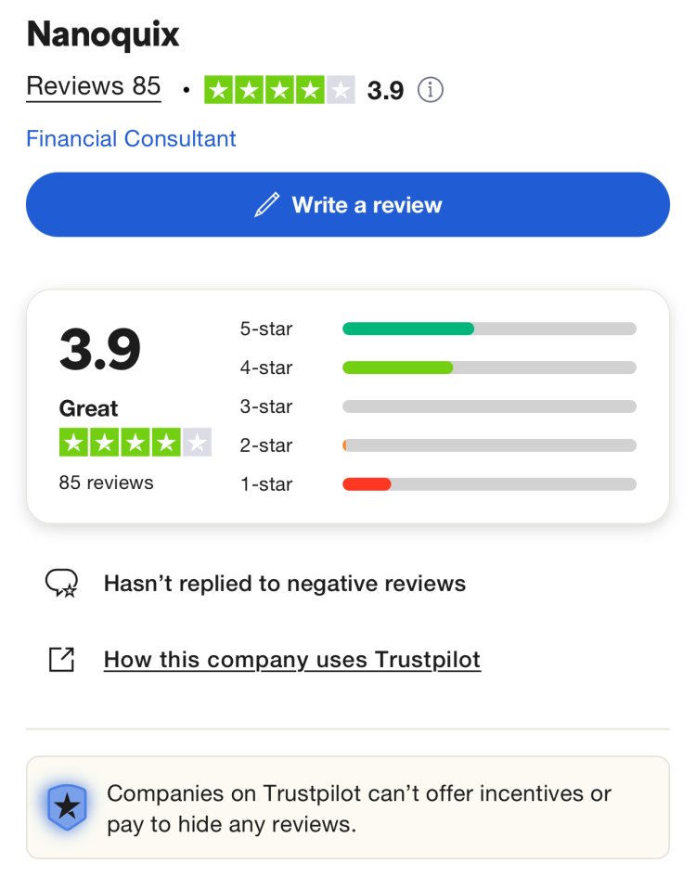The width and height of the screenshot is (696, 889).
Task: Open How this company uses Trustpilot
Action: (x=291, y=659)
